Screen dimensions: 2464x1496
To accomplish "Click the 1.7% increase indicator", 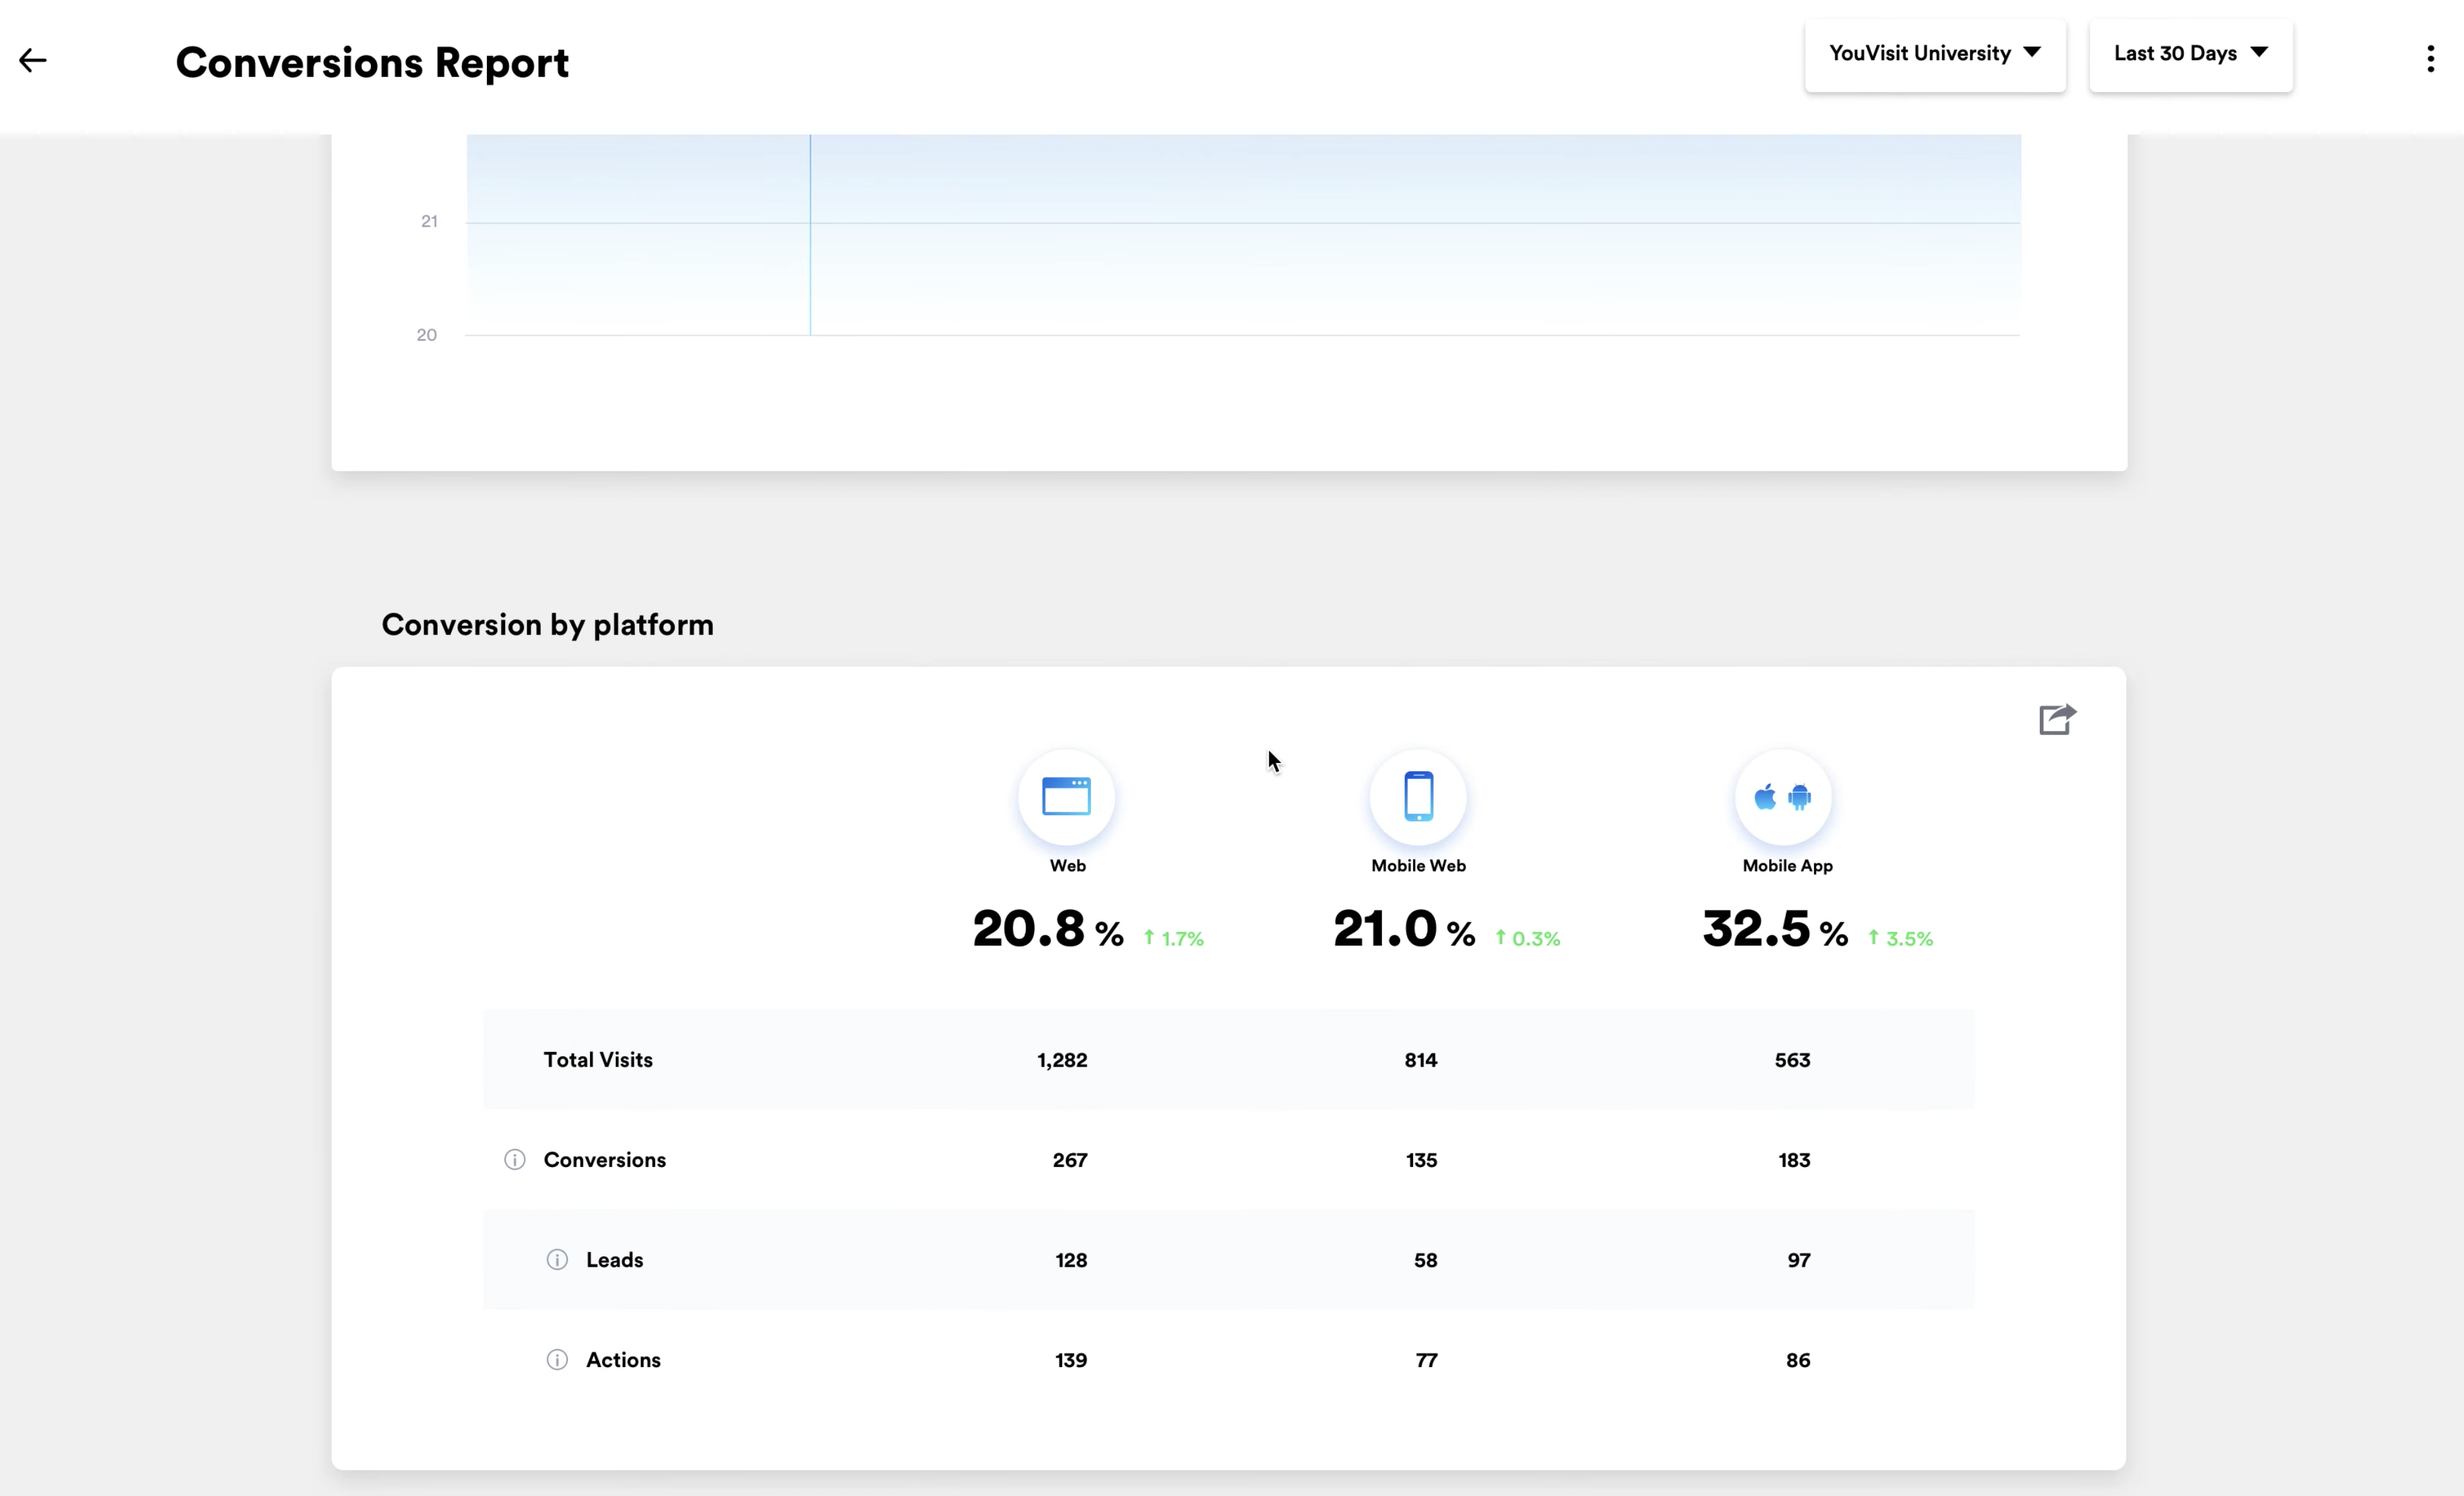I will (1174, 939).
